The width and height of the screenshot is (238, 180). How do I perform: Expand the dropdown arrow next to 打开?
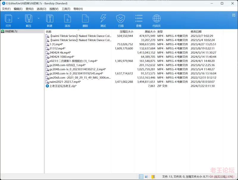18,18
